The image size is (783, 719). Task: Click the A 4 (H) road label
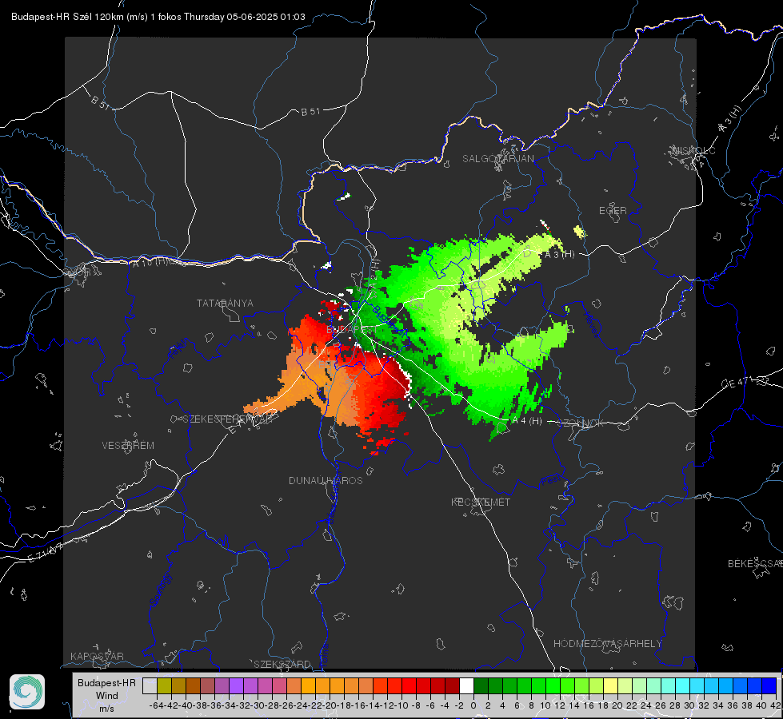(x=527, y=421)
